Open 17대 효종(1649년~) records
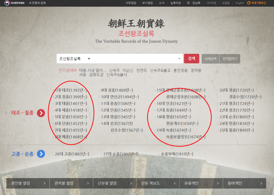Image resolution: width=274 pixels, height=195 pixels. pos(173,110)
